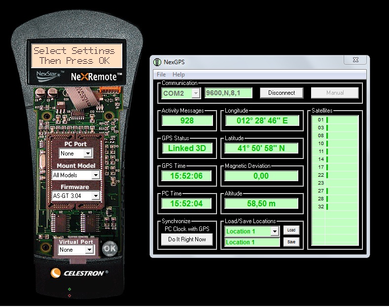Open the Virtual Port dropdown
The height and width of the screenshot is (307, 389).
click(x=89, y=250)
